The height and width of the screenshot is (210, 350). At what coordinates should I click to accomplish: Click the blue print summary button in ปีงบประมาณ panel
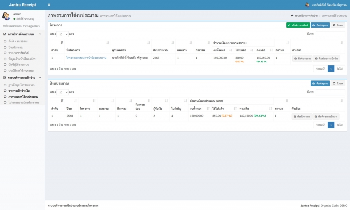pyautogui.click(x=320, y=83)
